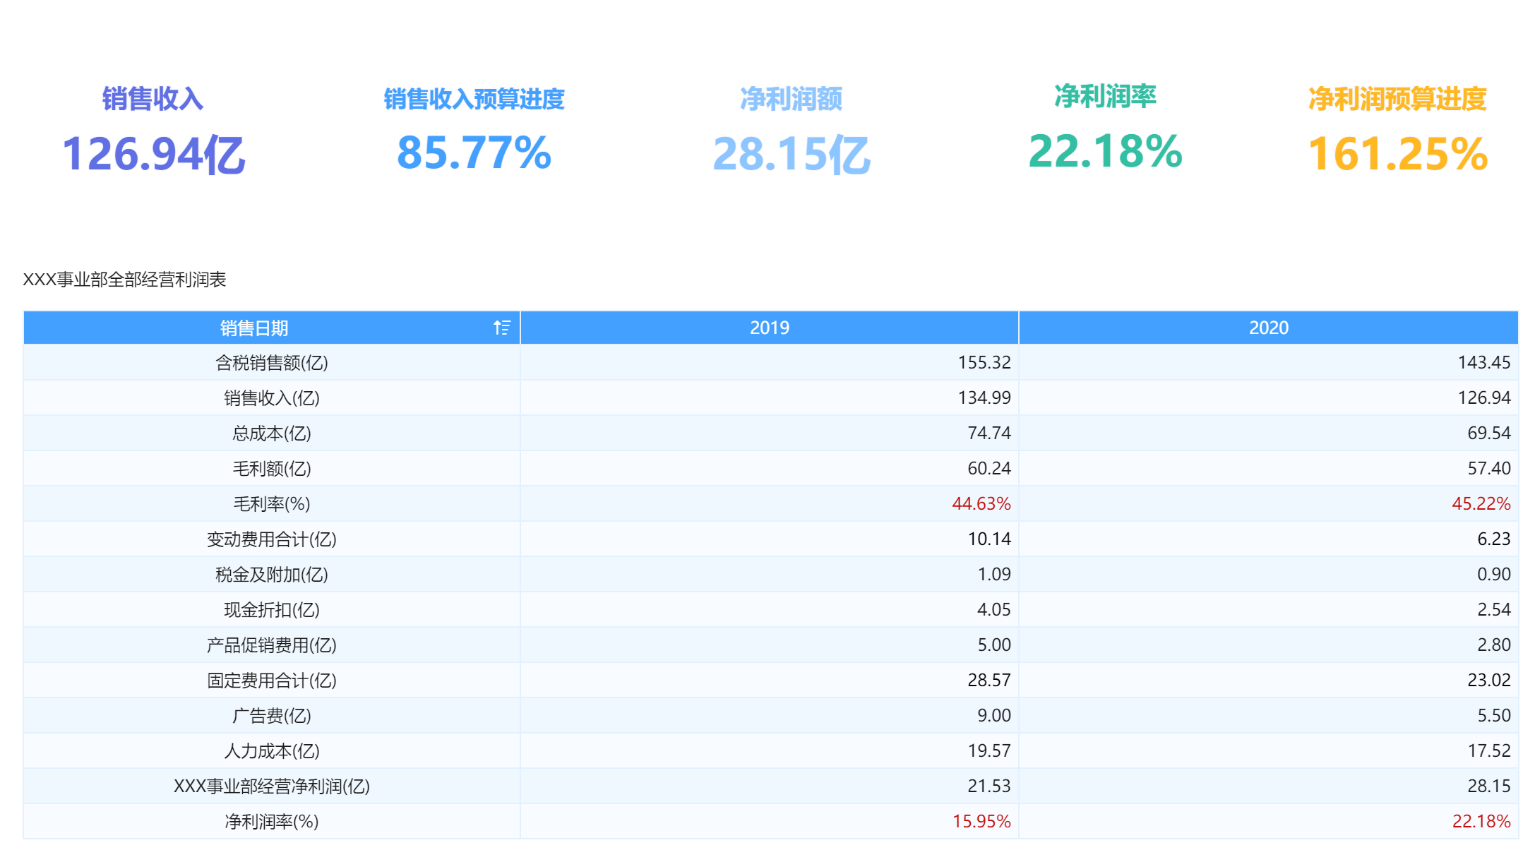Select the 毛利率(%) row label

click(272, 504)
